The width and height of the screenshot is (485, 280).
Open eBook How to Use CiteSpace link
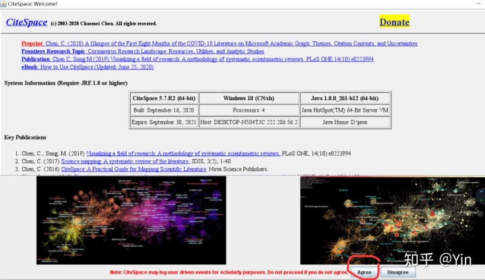pos(88,67)
